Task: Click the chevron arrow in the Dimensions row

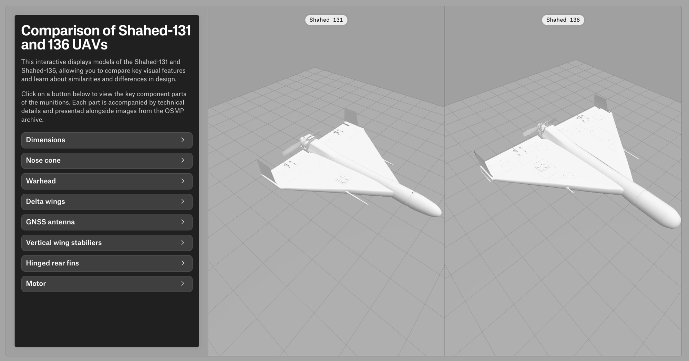Action: click(x=183, y=140)
